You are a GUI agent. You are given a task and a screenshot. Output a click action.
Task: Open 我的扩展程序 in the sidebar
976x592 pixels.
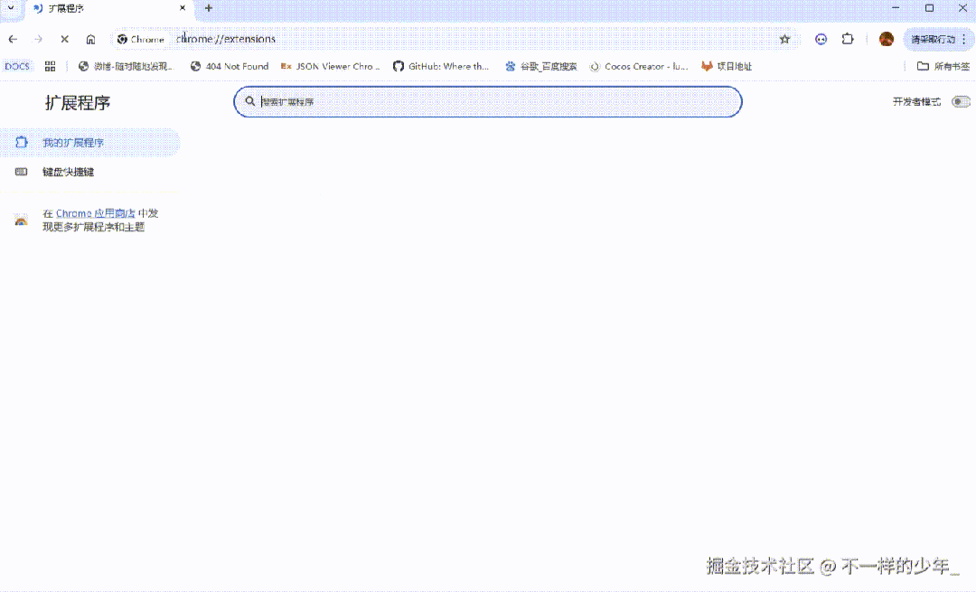tap(73, 143)
